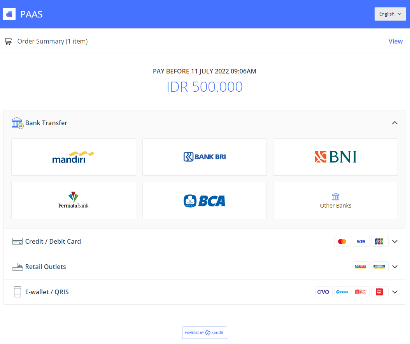Select PermataBank transfer option

[74, 201]
